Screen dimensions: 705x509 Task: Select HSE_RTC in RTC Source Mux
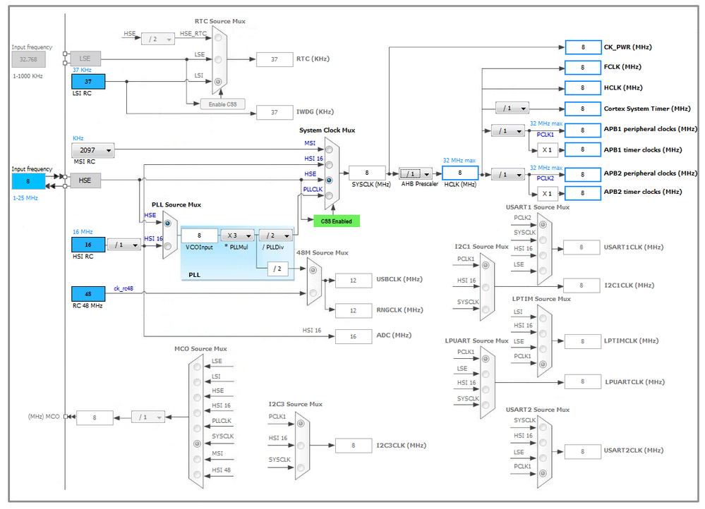click(x=218, y=38)
